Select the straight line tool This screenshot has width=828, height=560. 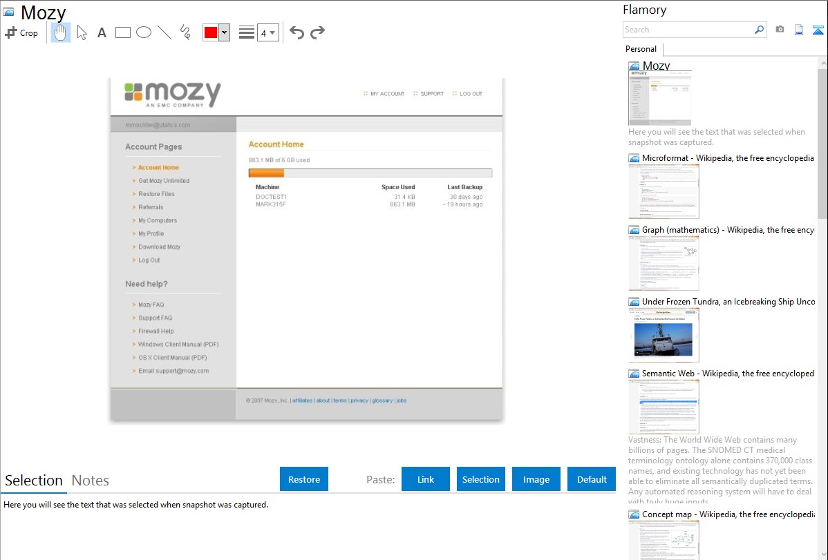164,32
